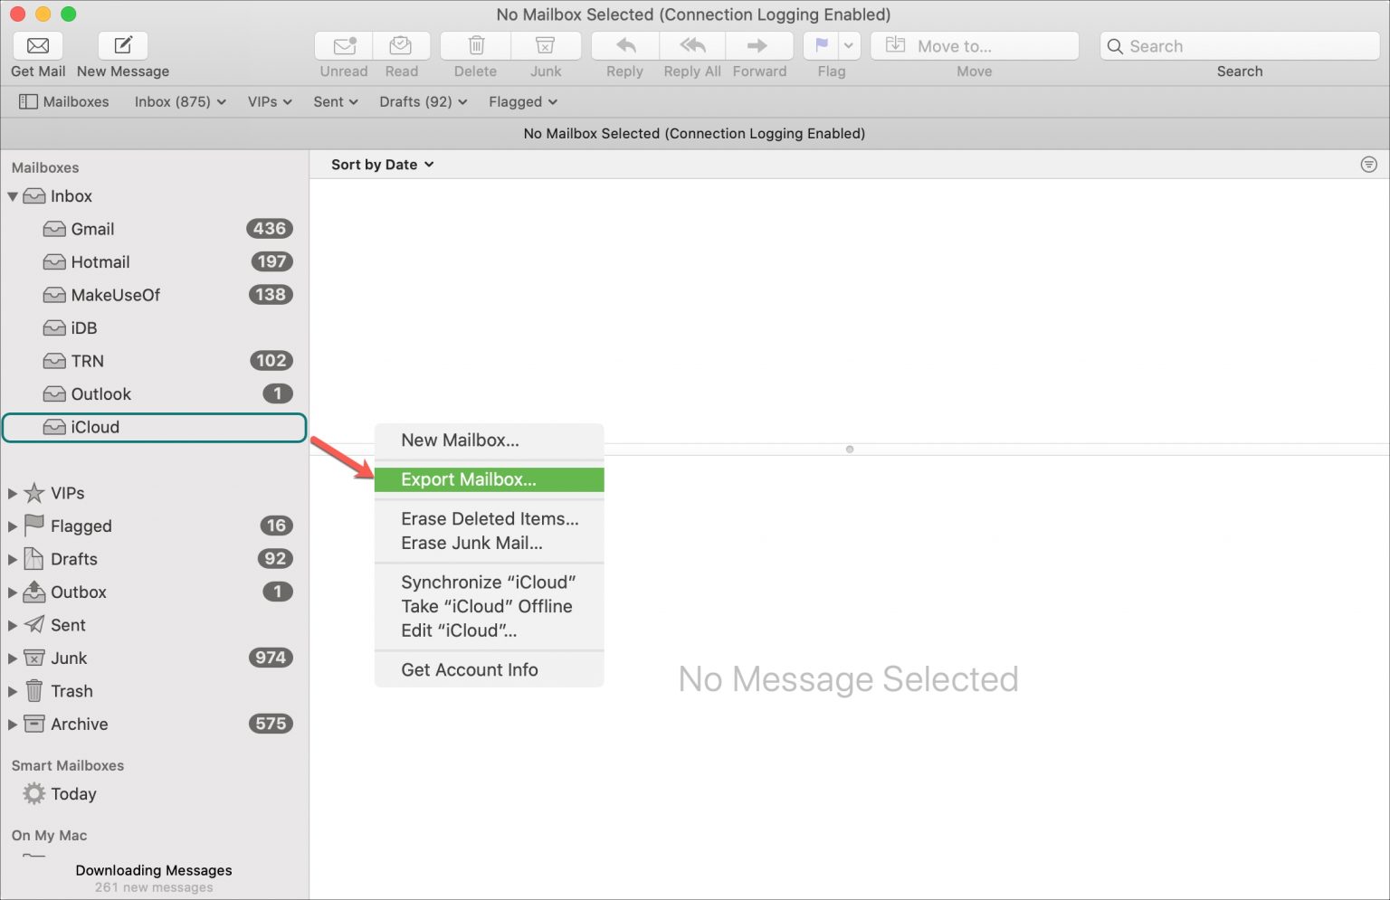Click the Read toolbar button
The image size is (1390, 900).
(402, 45)
